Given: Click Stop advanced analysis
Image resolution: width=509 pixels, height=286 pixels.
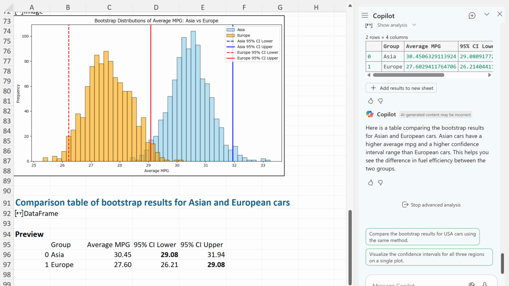Looking at the screenshot, I should click(x=431, y=205).
